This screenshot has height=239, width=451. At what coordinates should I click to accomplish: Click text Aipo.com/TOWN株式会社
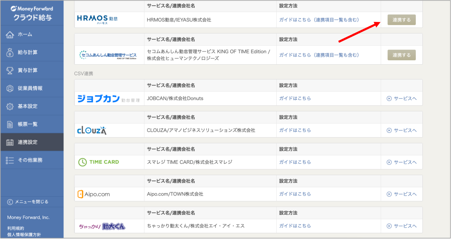175,194
